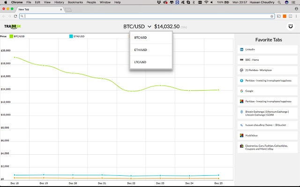This screenshot has height=187, width=300.
Task: Open the History menu
Action: tap(59, 2)
